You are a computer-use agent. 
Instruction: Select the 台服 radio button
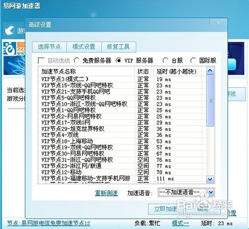[166, 60]
